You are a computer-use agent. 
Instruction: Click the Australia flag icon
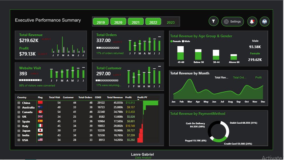tap(40, 107)
